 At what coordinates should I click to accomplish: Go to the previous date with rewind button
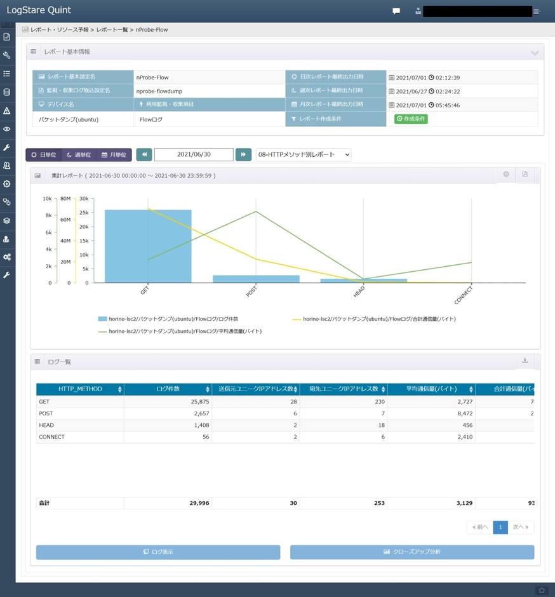(x=144, y=155)
